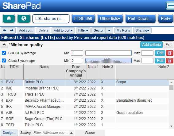Navigate forward with right arrow

tap(12, 30)
